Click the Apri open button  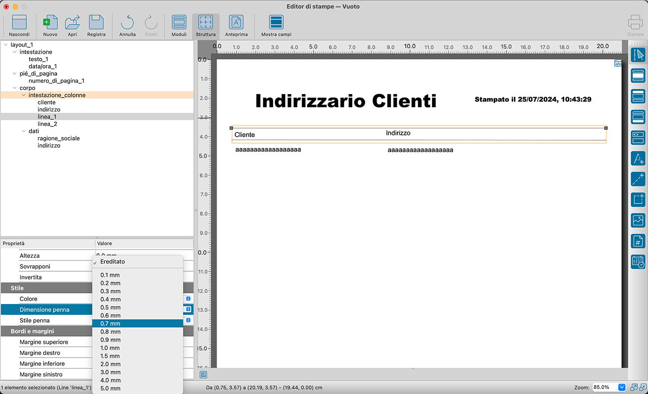coord(72,26)
